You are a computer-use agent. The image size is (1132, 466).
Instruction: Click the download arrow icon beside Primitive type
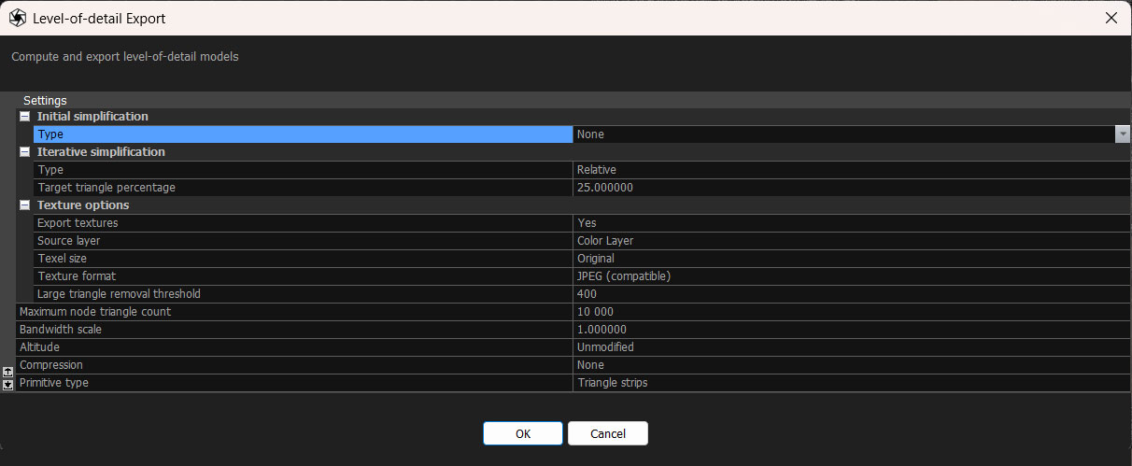tap(7, 384)
